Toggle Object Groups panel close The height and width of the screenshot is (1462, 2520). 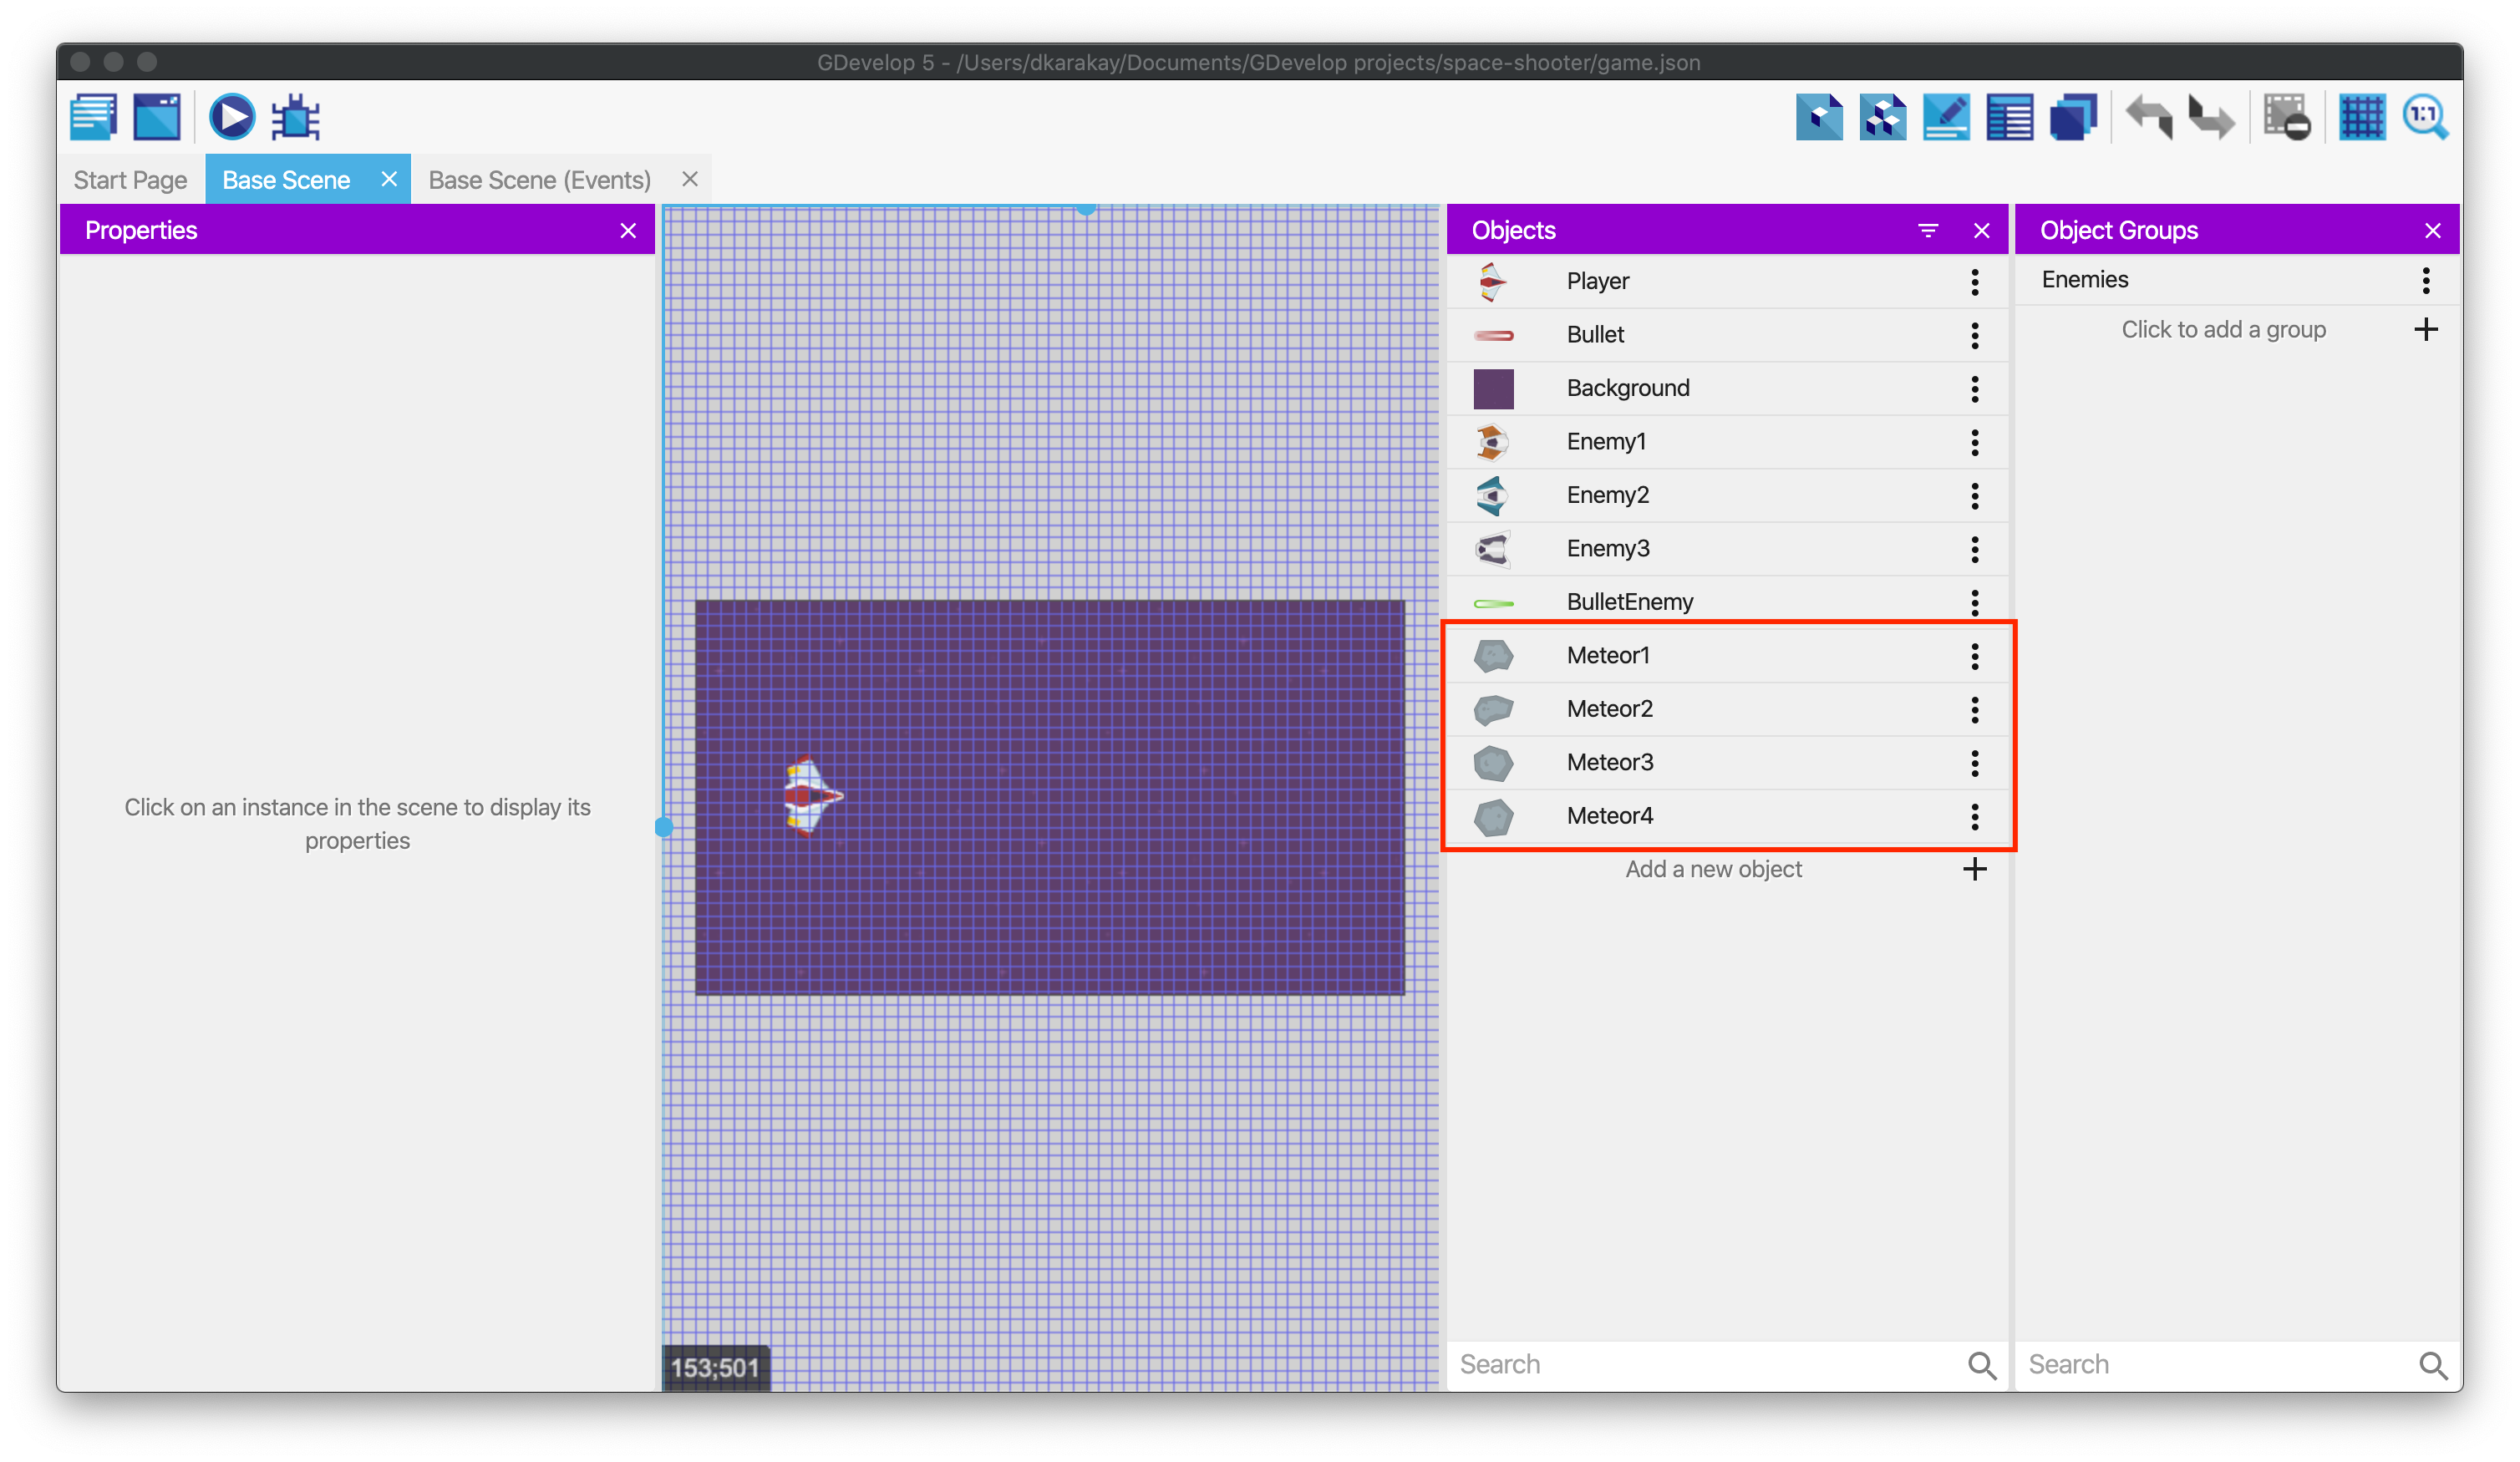[2438, 228]
